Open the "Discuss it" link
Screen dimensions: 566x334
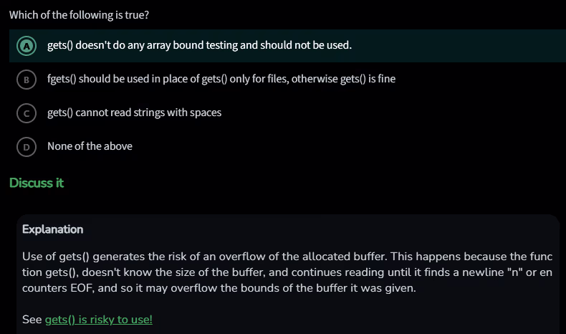pyautogui.click(x=37, y=183)
